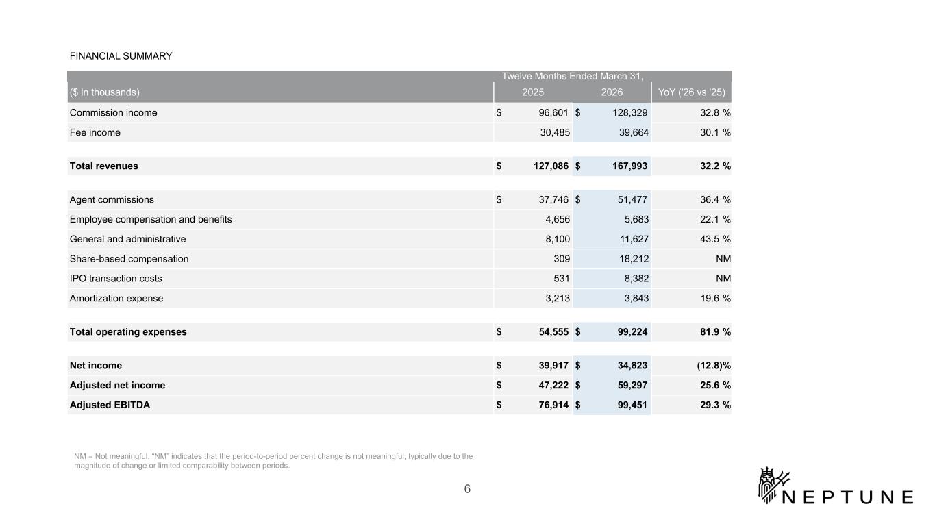The width and height of the screenshot is (935, 526).
Task: Select Adjusted net income value 59,297
Action: tap(631, 386)
